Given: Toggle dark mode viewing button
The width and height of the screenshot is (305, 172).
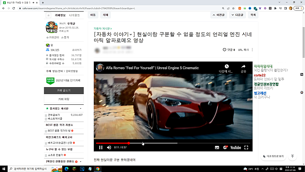Looking at the screenshot, I should (x=273, y=156).
